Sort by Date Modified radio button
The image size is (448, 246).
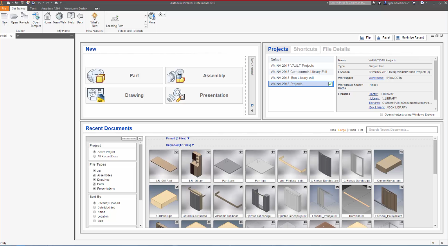[x=94, y=207]
